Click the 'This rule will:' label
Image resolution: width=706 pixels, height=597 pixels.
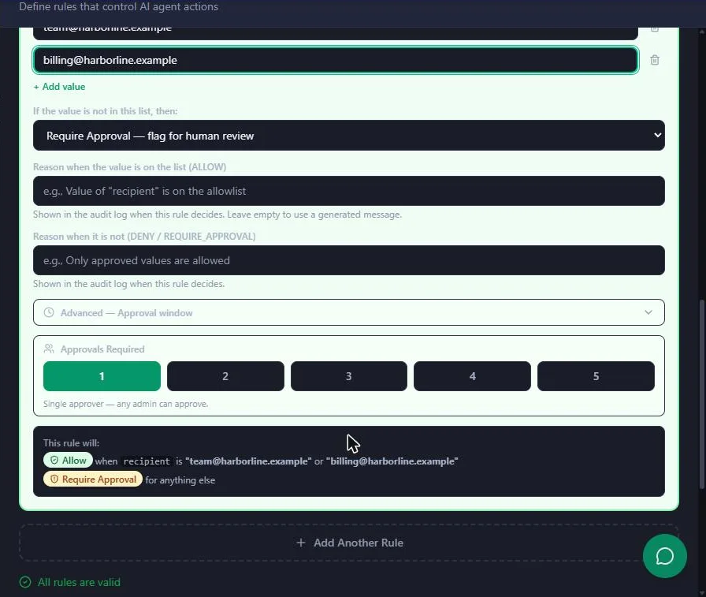(71, 443)
